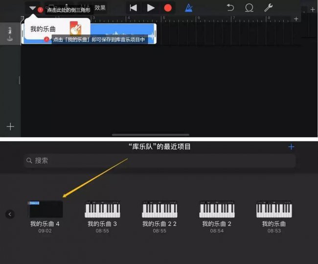Open the inverted triangle navigation dropdown
This screenshot has height=264, width=318.
[x=32, y=8]
